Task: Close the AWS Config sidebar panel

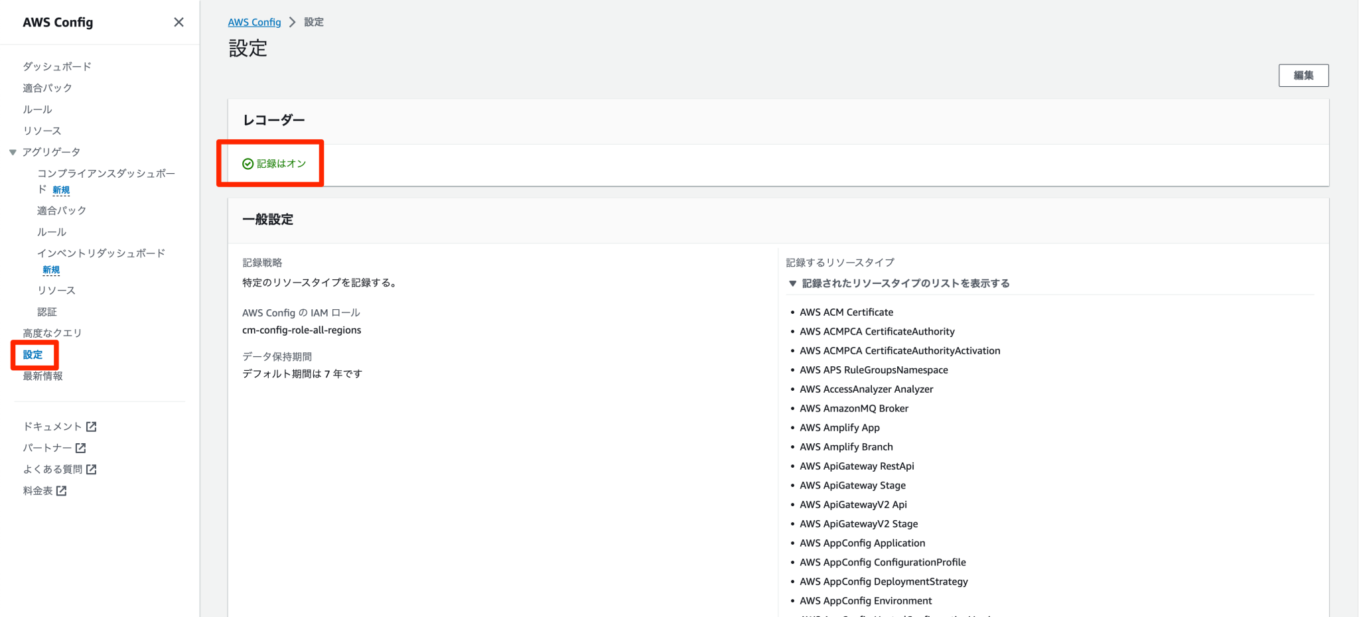Action: pyautogui.click(x=178, y=22)
